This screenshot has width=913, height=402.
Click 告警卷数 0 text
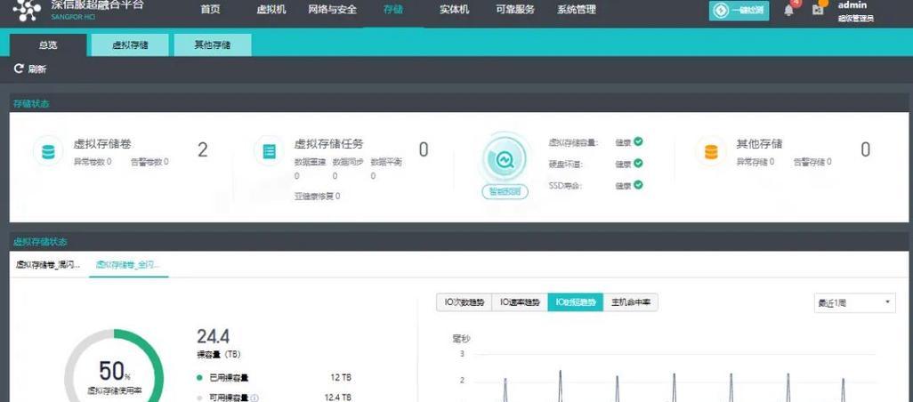[149, 162]
